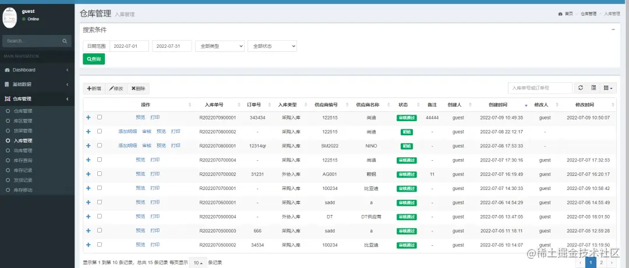Click supplier name 比亚迪 in row R2022070700001

371,189
